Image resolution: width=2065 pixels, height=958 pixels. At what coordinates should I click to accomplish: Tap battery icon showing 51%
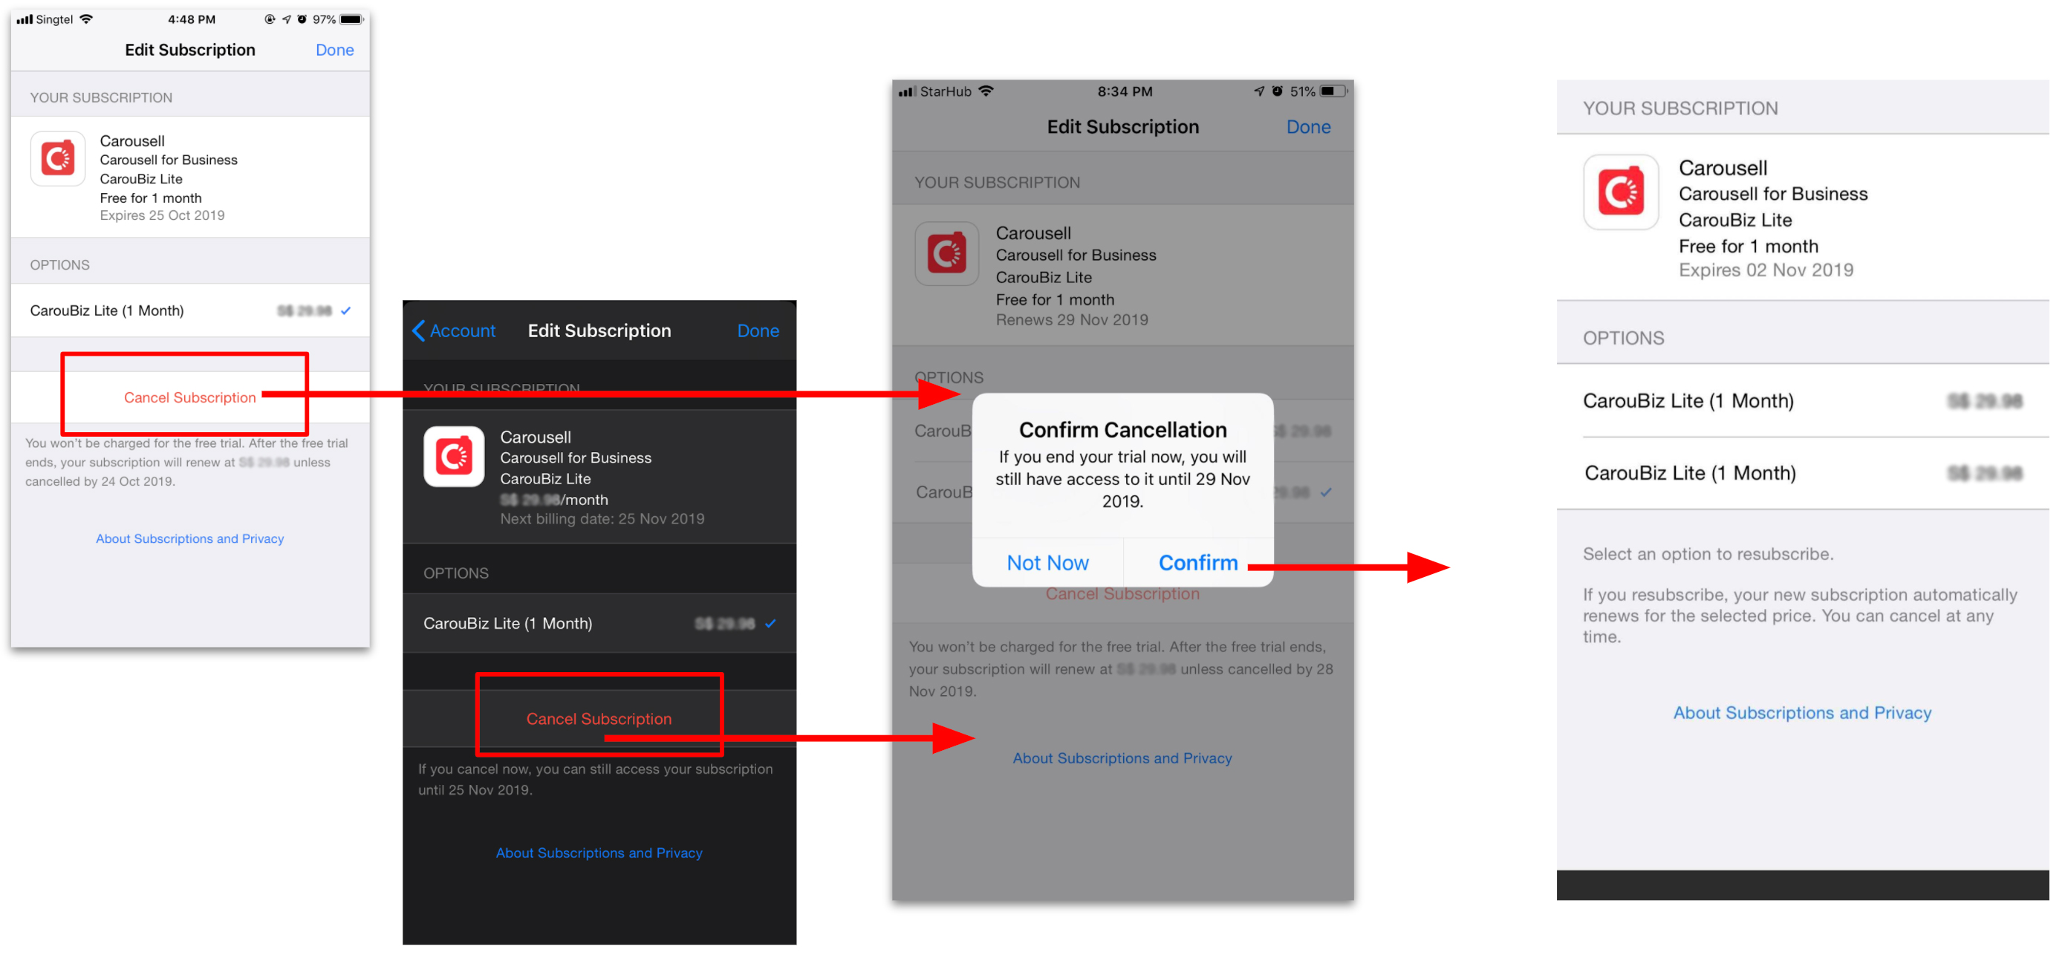(x=1333, y=91)
